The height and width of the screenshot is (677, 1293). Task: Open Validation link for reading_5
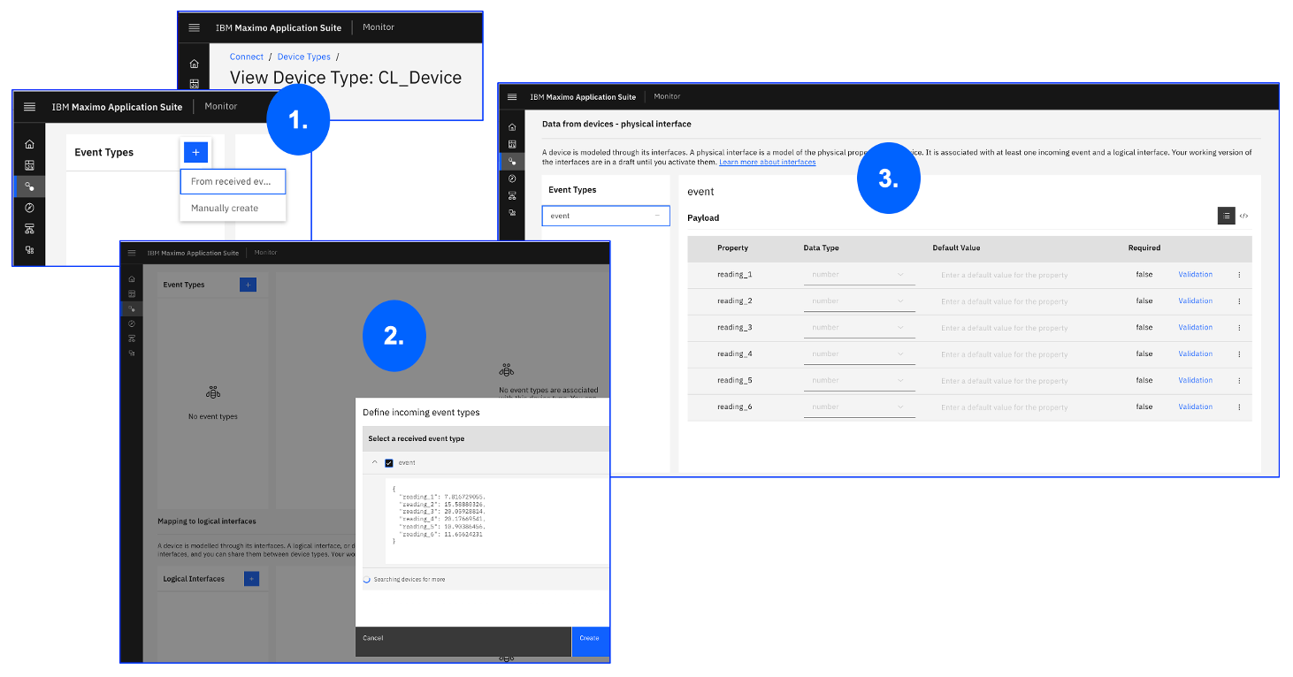pos(1195,380)
